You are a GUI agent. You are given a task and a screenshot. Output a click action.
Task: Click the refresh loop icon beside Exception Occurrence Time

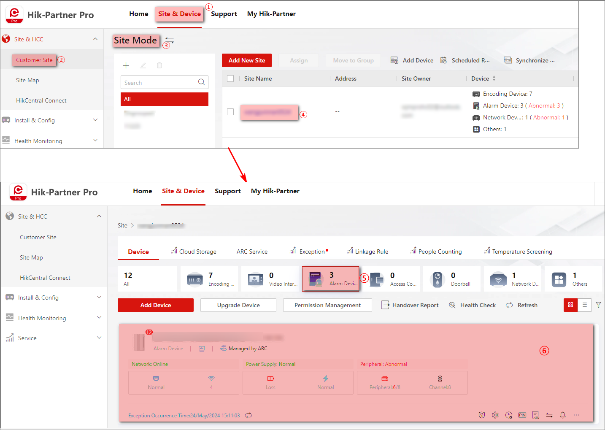point(248,415)
